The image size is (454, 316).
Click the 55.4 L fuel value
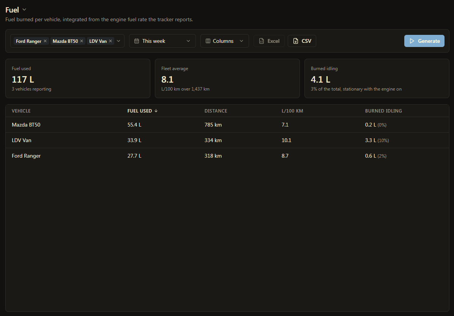[134, 125]
